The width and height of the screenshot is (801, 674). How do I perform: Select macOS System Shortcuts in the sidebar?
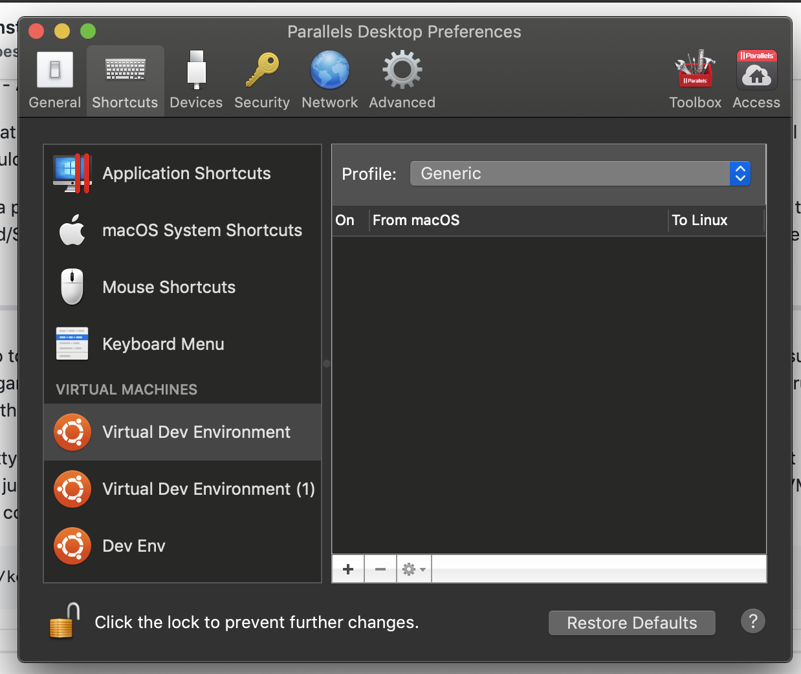coord(182,230)
